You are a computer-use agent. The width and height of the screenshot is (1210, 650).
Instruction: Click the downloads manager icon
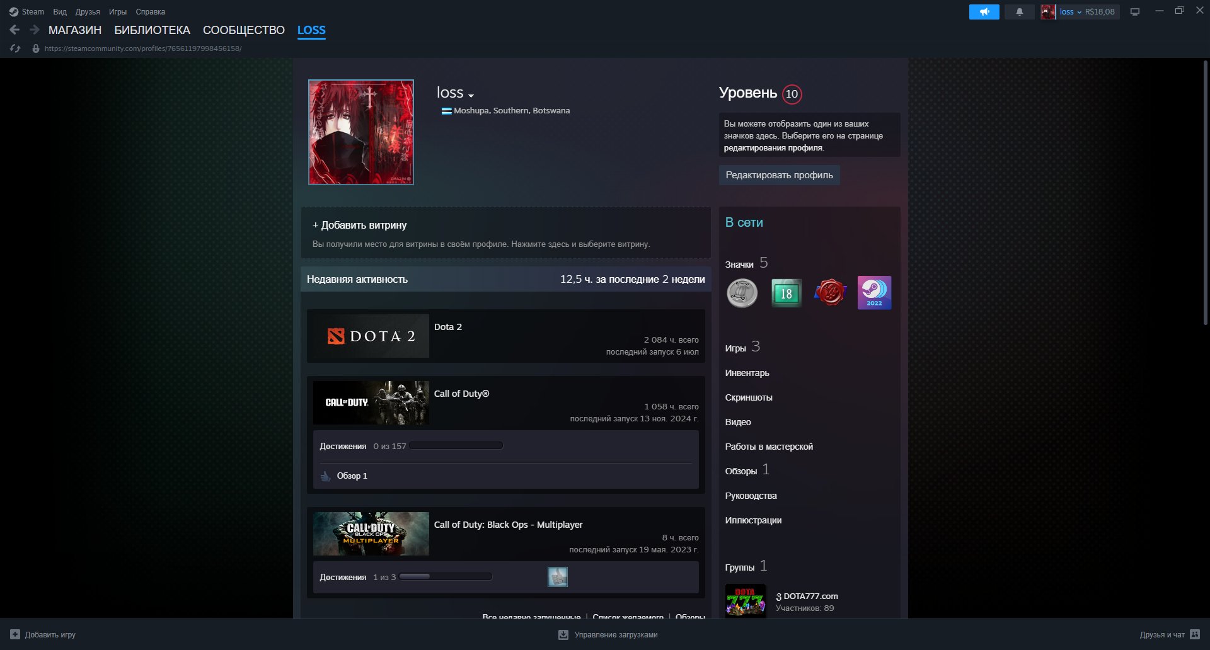(x=563, y=635)
